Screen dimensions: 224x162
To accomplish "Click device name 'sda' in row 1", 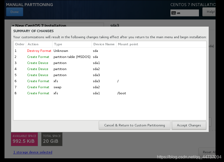I will [95, 51].
